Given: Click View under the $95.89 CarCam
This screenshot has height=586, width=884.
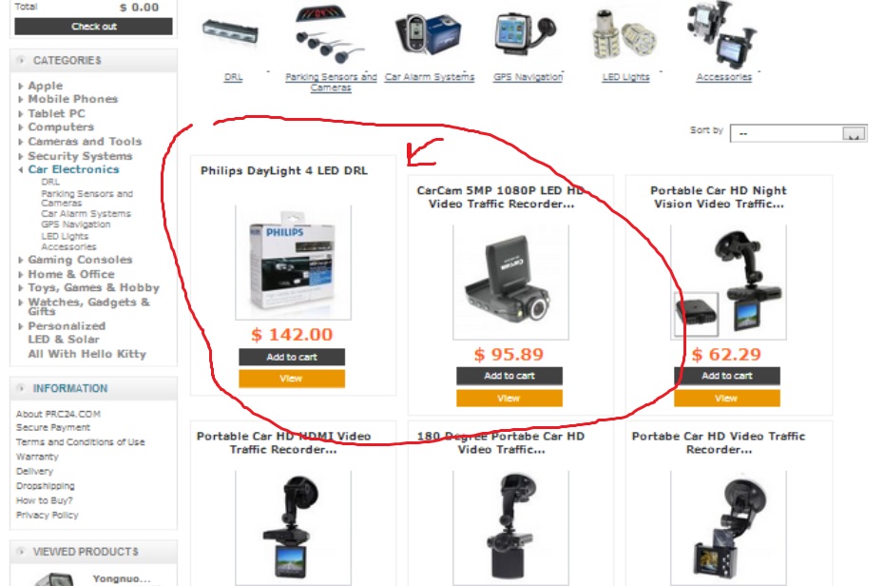Looking at the screenshot, I should click(x=509, y=399).
